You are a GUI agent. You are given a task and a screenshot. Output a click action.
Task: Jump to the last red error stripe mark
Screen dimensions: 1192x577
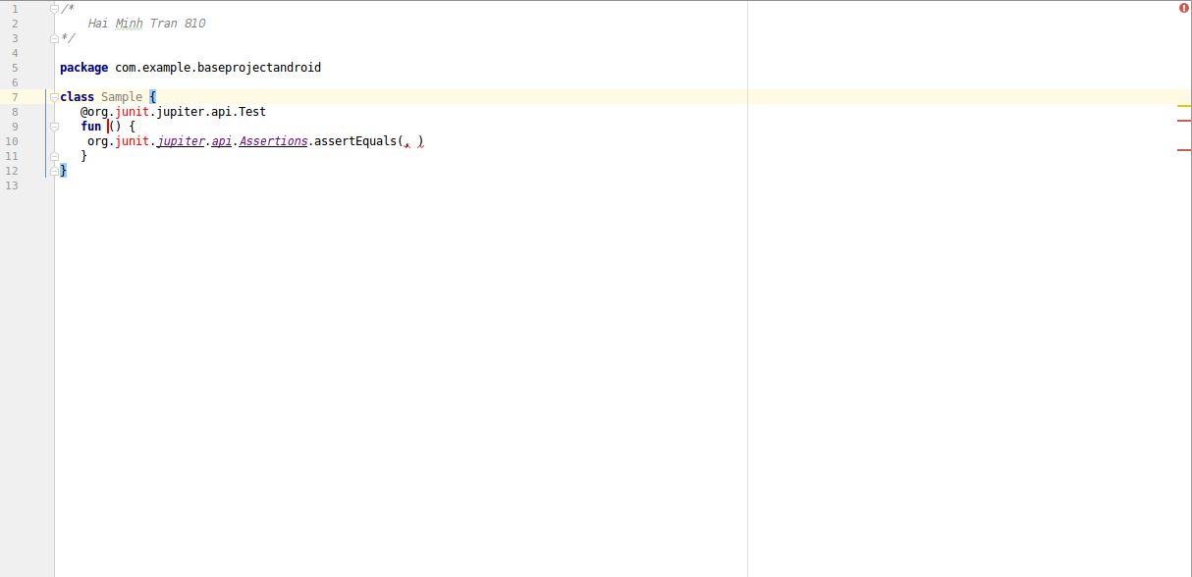pyautogui.click(x=1183, y=150)
